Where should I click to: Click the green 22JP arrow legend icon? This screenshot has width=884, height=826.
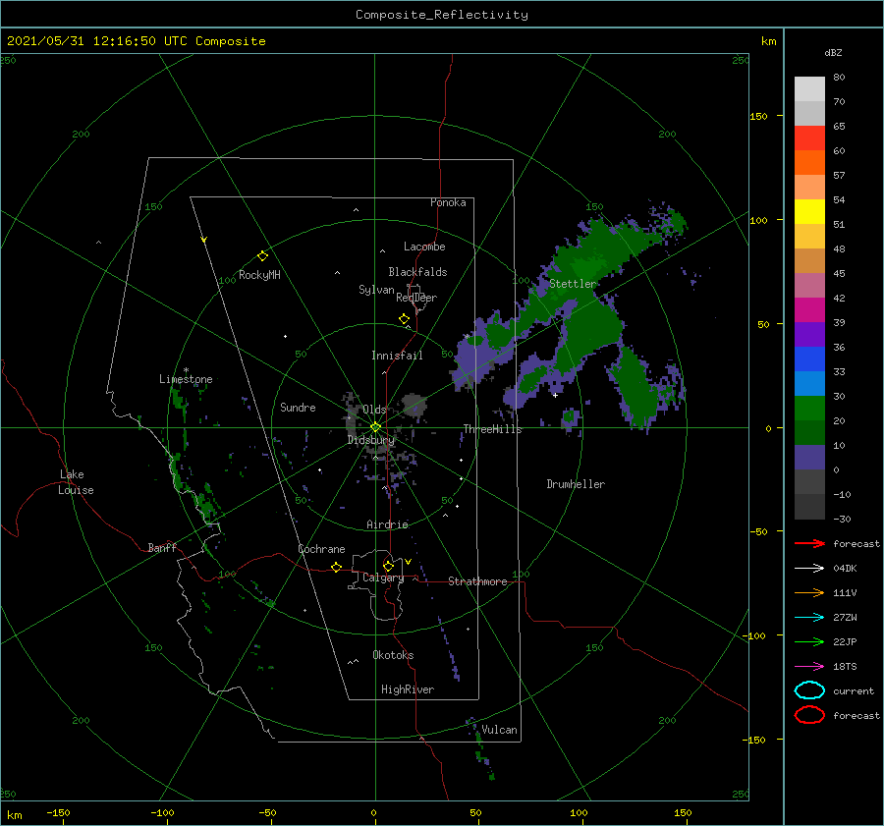click(x=809, y=641)
